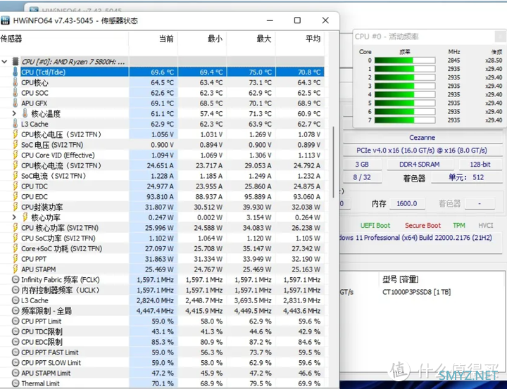
Task: Click the lightning icon beside APU STAPM
Action: [x=15, y=269]
